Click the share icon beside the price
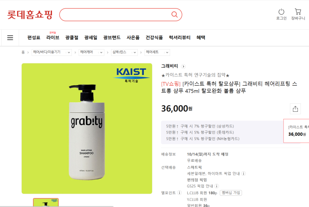The image size is (309, 207). (295, 109)
